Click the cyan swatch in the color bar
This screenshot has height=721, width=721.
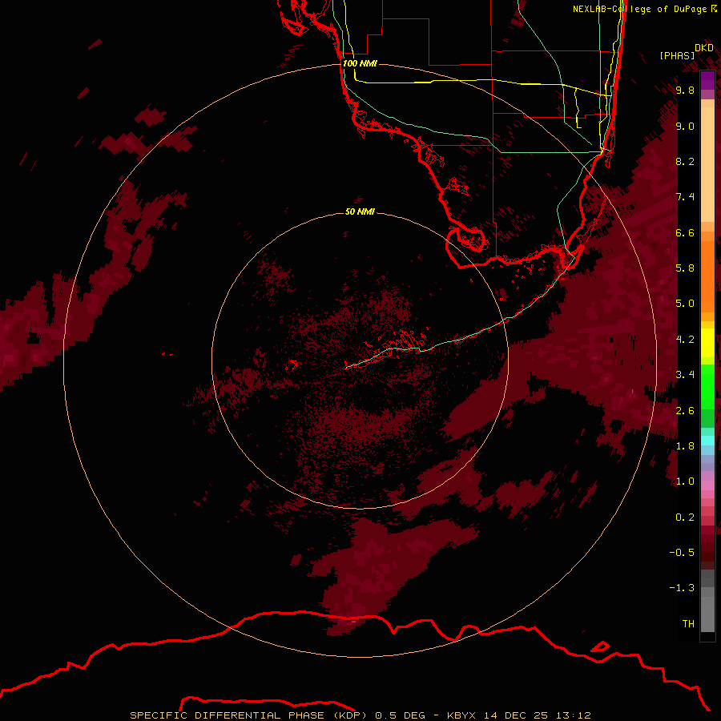pyautogui.click(x=707, y=441)
